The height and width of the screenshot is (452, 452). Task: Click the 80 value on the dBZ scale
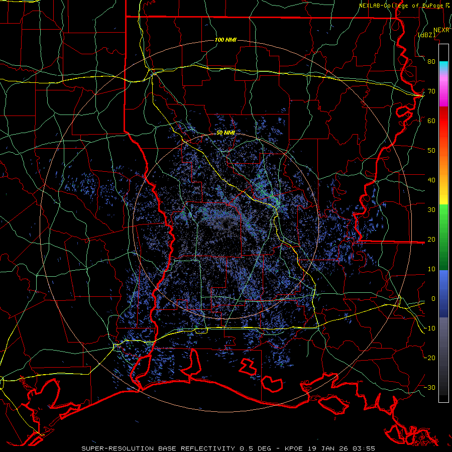[431, 62]
